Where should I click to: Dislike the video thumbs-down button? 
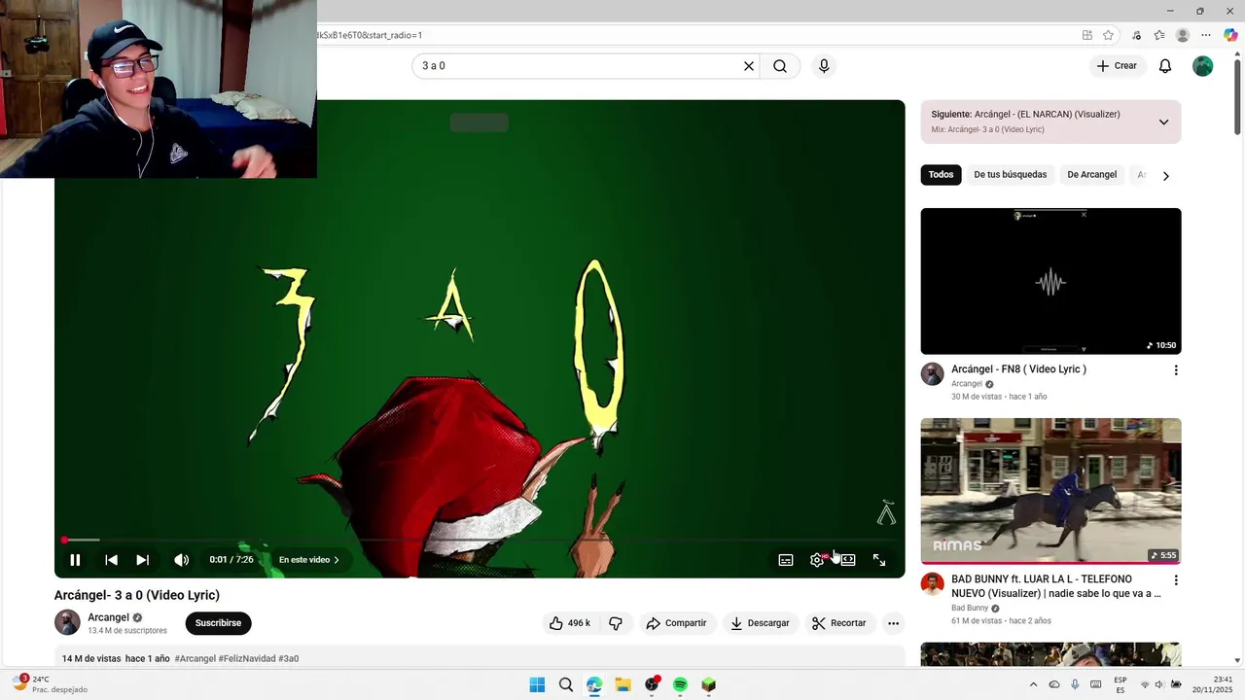click(616, 623)
